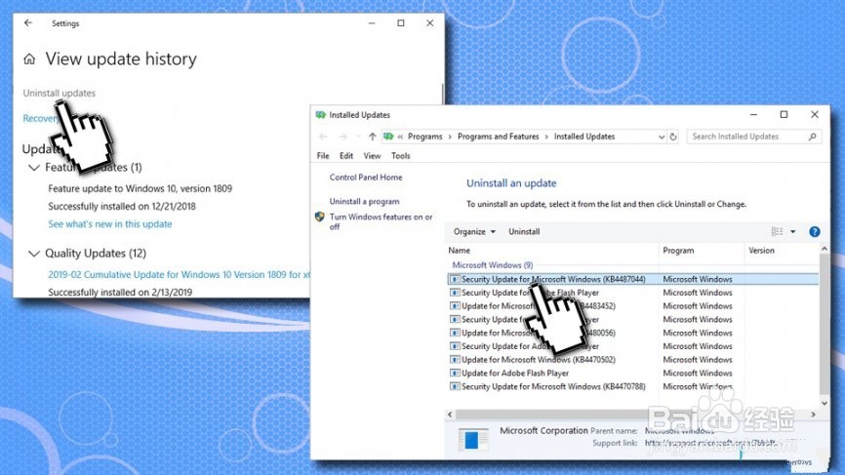Viewport: 845px width, 475px height.
Task: Collapse the Quality Updates (12) section
Action: pyautogui.click(x=34, y=254)
